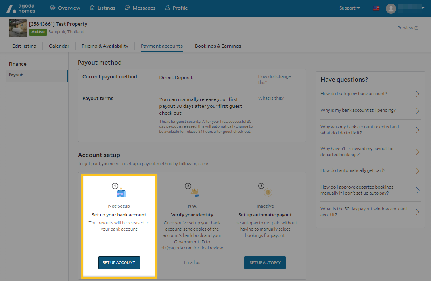Select Payout in Finance sidebar
This screenshot has height=281, width=431.
pos(16,75)
